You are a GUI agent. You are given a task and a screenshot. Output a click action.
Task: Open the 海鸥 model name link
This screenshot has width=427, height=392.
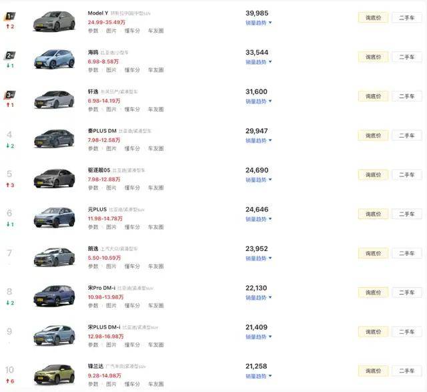93,52
